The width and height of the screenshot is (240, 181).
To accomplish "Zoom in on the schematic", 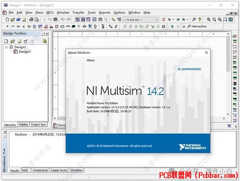I will pos(208,20).
